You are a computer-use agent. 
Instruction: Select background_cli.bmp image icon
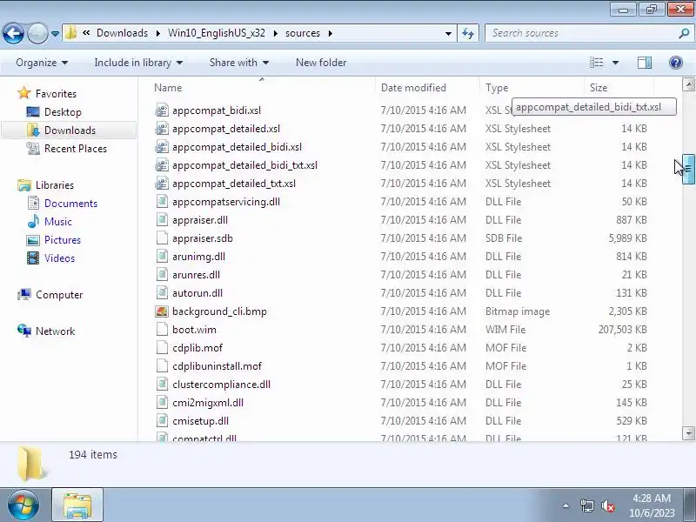tap(162, 311)
